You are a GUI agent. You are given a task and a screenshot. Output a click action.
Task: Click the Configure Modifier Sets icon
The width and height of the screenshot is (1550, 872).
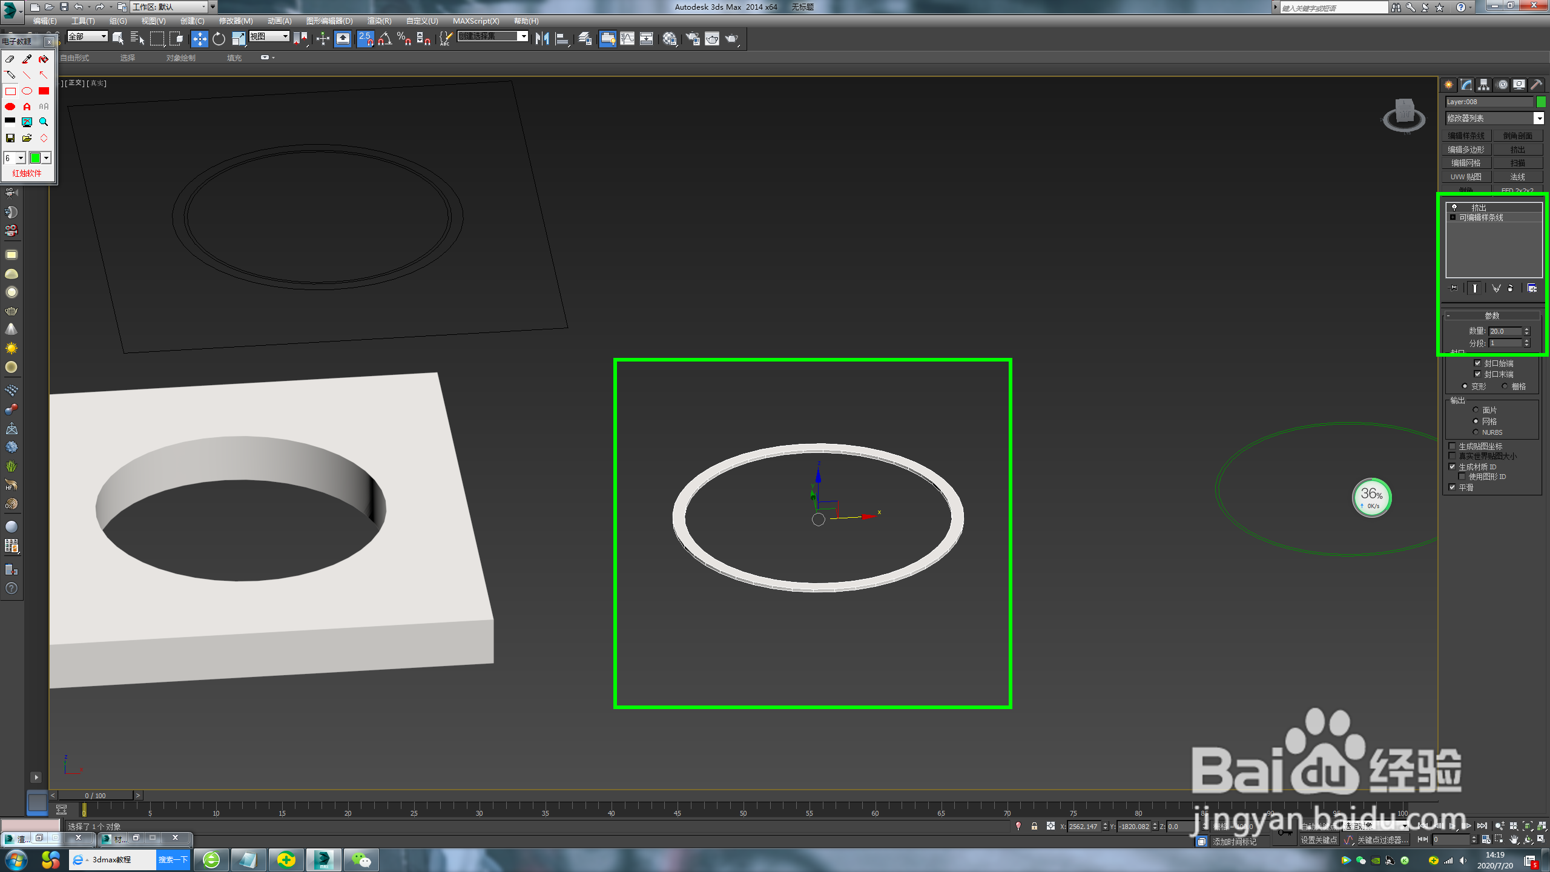(1532, 288)
